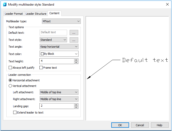The image size is (172, 131).
Task: Enable Always left justify checkbox
Action: [10, 68]
